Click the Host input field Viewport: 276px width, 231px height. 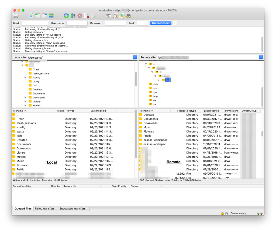tap(35, 23)
